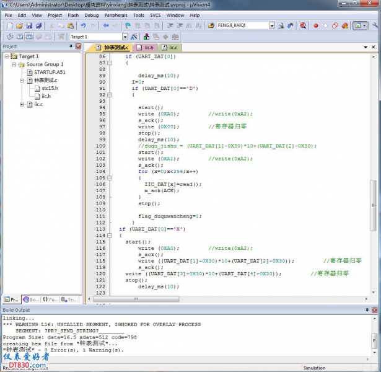Click the New file toolbar icon
The height and width of the screenshot is (372, 381).
point(10,26)
